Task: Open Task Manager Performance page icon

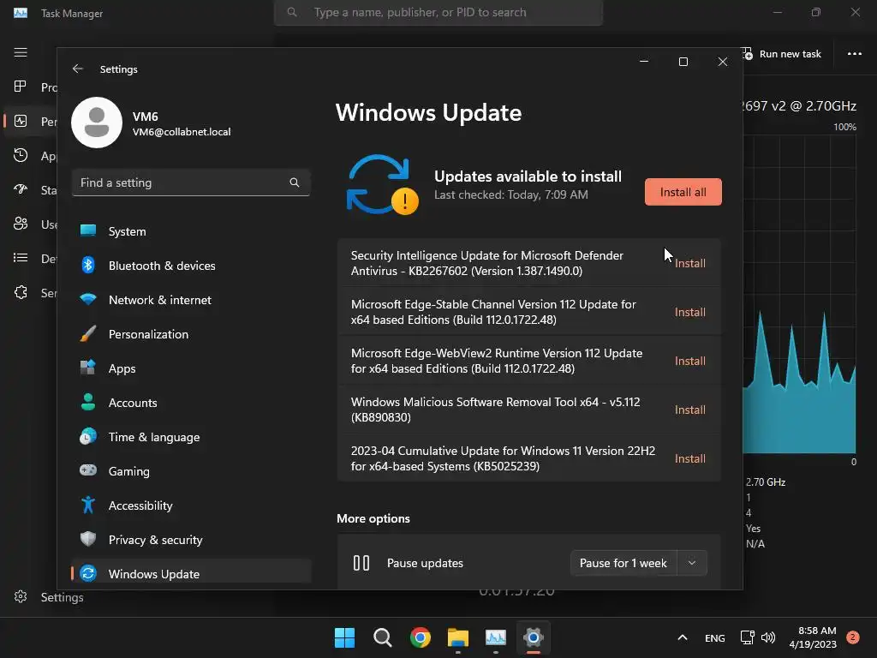Action: 21,121
